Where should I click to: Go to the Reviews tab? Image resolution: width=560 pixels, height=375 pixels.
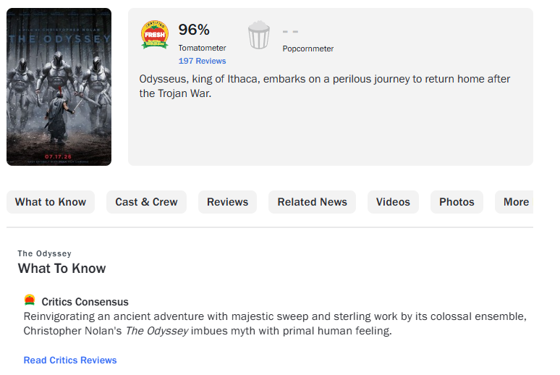click(227, 202)
